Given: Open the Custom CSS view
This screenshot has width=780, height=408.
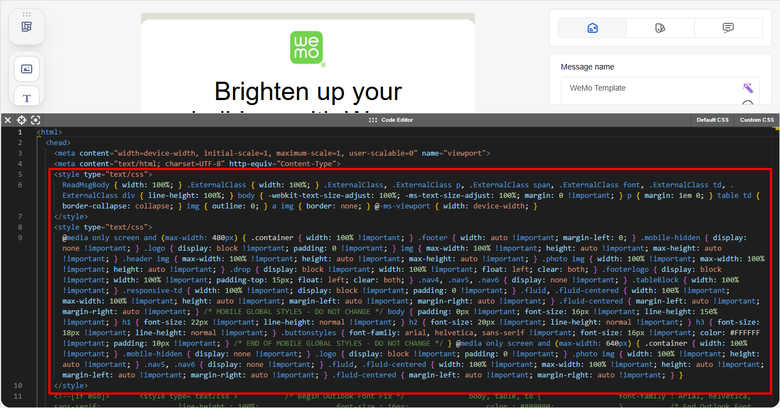Looking at the screenshot, I should 757,120.
